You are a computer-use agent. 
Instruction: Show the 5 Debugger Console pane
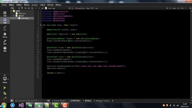[102, 101]
